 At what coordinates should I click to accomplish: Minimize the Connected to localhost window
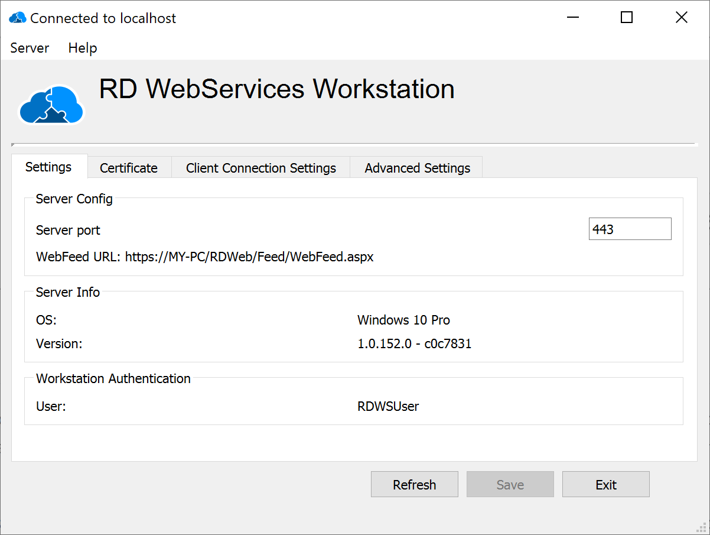coord(572,18)
